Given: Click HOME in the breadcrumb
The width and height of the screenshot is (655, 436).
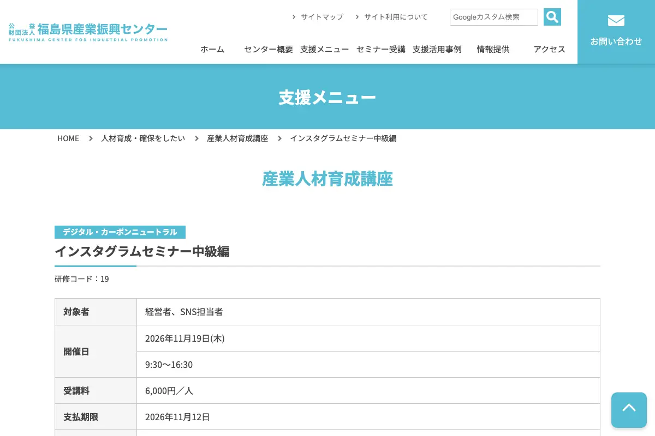Looking at the screenshot, I should tap(68, 138).
